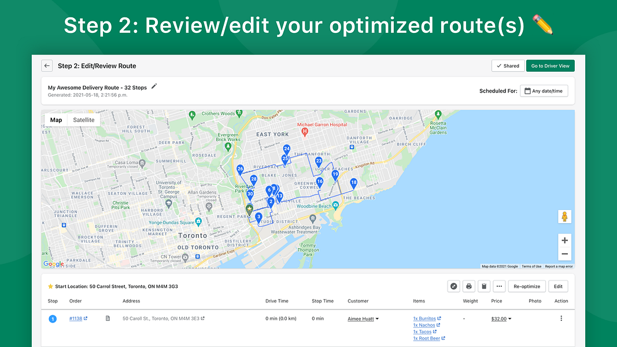Click Go to Driver View button

coord(550,66)
